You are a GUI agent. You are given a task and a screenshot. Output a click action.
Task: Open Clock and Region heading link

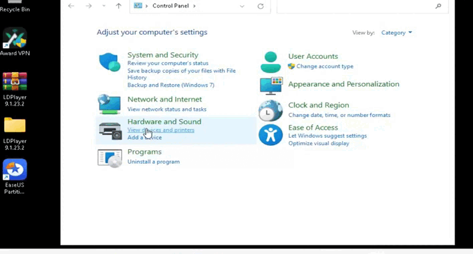pos(319,105)
